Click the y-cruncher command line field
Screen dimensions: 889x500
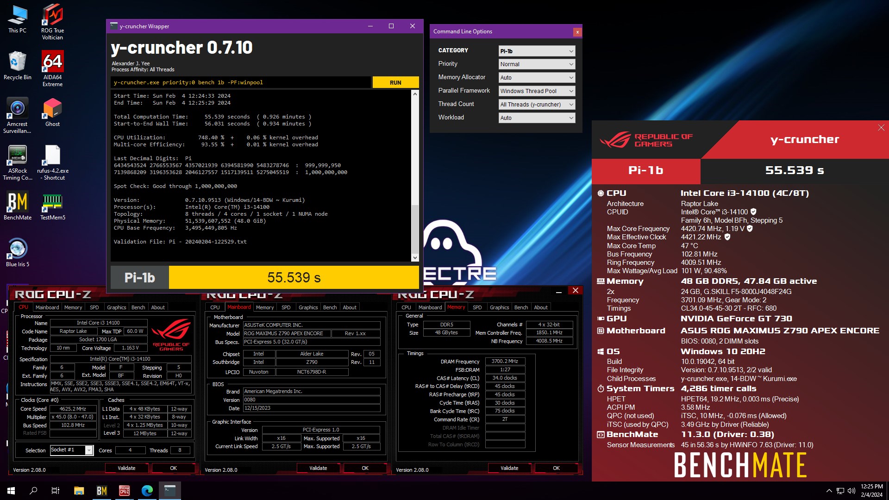click(241, 82)
